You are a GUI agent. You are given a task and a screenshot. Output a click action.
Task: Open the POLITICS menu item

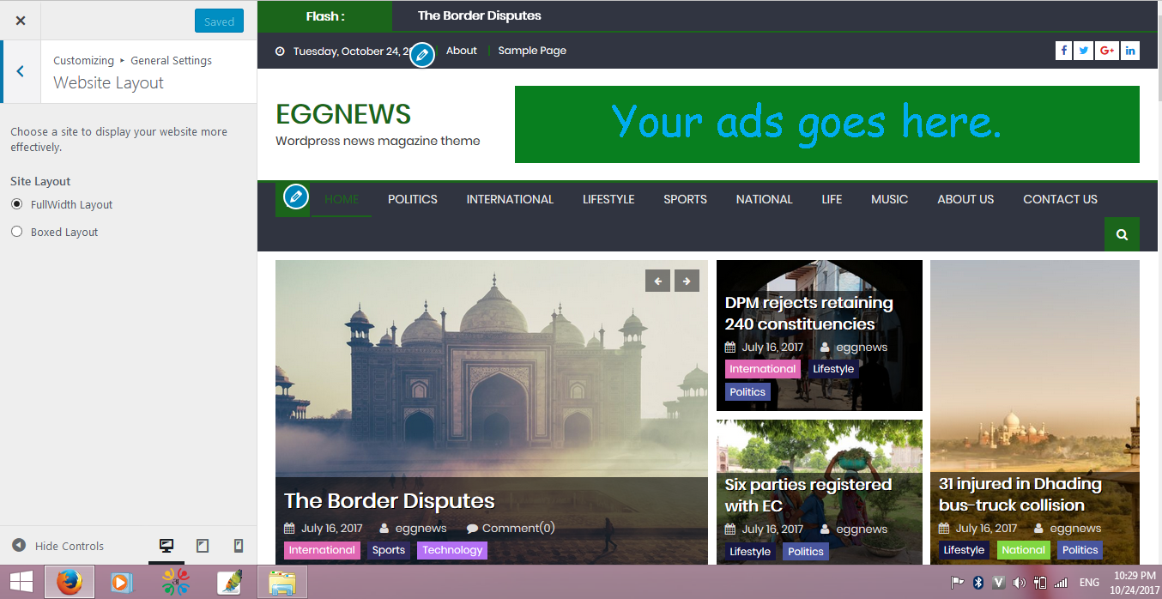[x=413, y=199]
